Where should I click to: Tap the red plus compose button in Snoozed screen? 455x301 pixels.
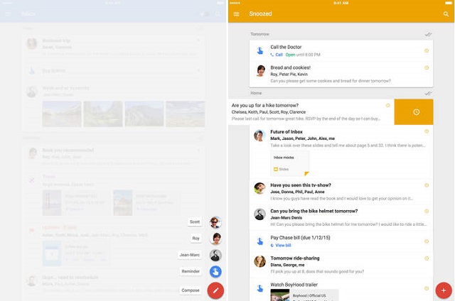coord(444,290)
